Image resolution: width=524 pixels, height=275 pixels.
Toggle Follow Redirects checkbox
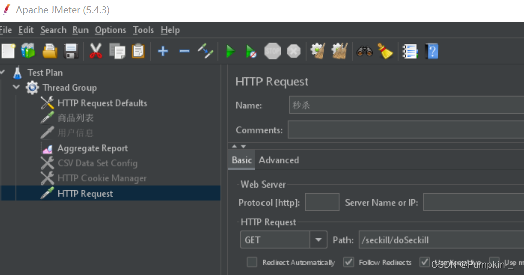(348, 262)
